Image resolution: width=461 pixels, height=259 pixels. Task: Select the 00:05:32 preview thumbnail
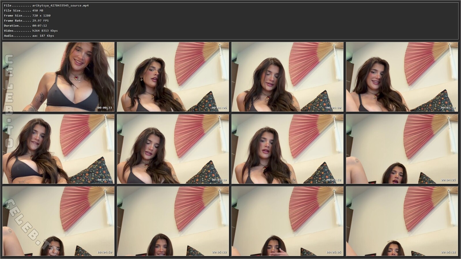(x=173, y=221)
